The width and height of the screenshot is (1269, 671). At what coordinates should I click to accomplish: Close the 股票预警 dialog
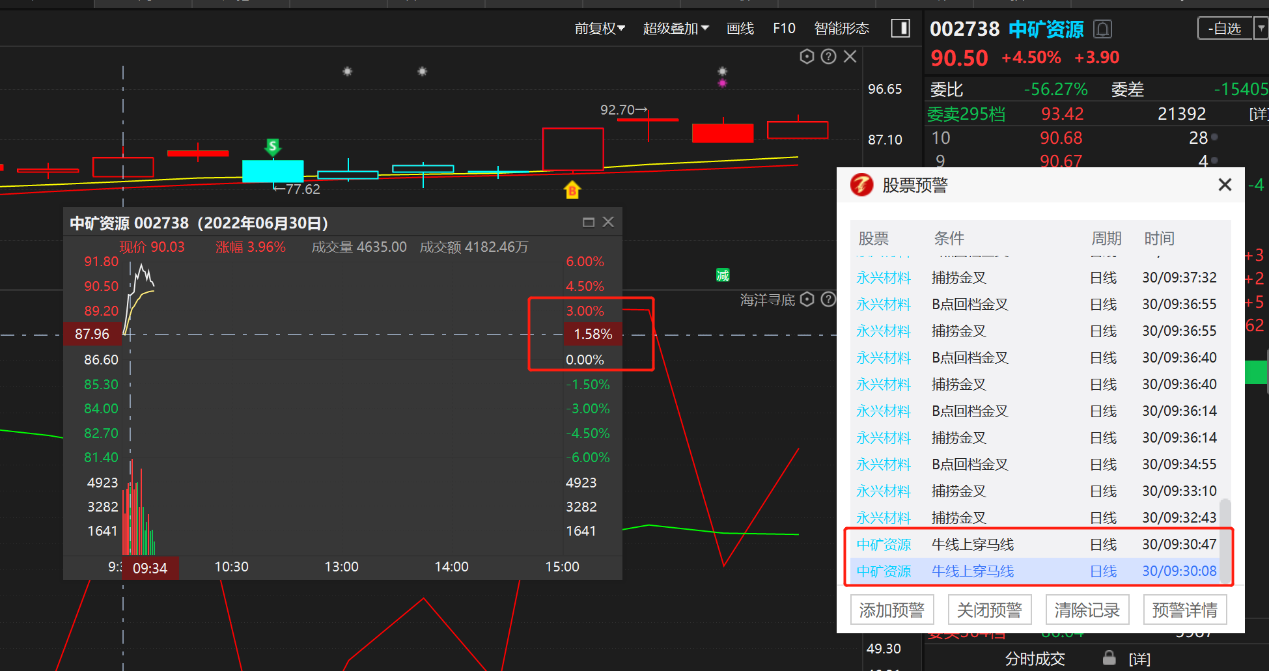point(1225,185)
